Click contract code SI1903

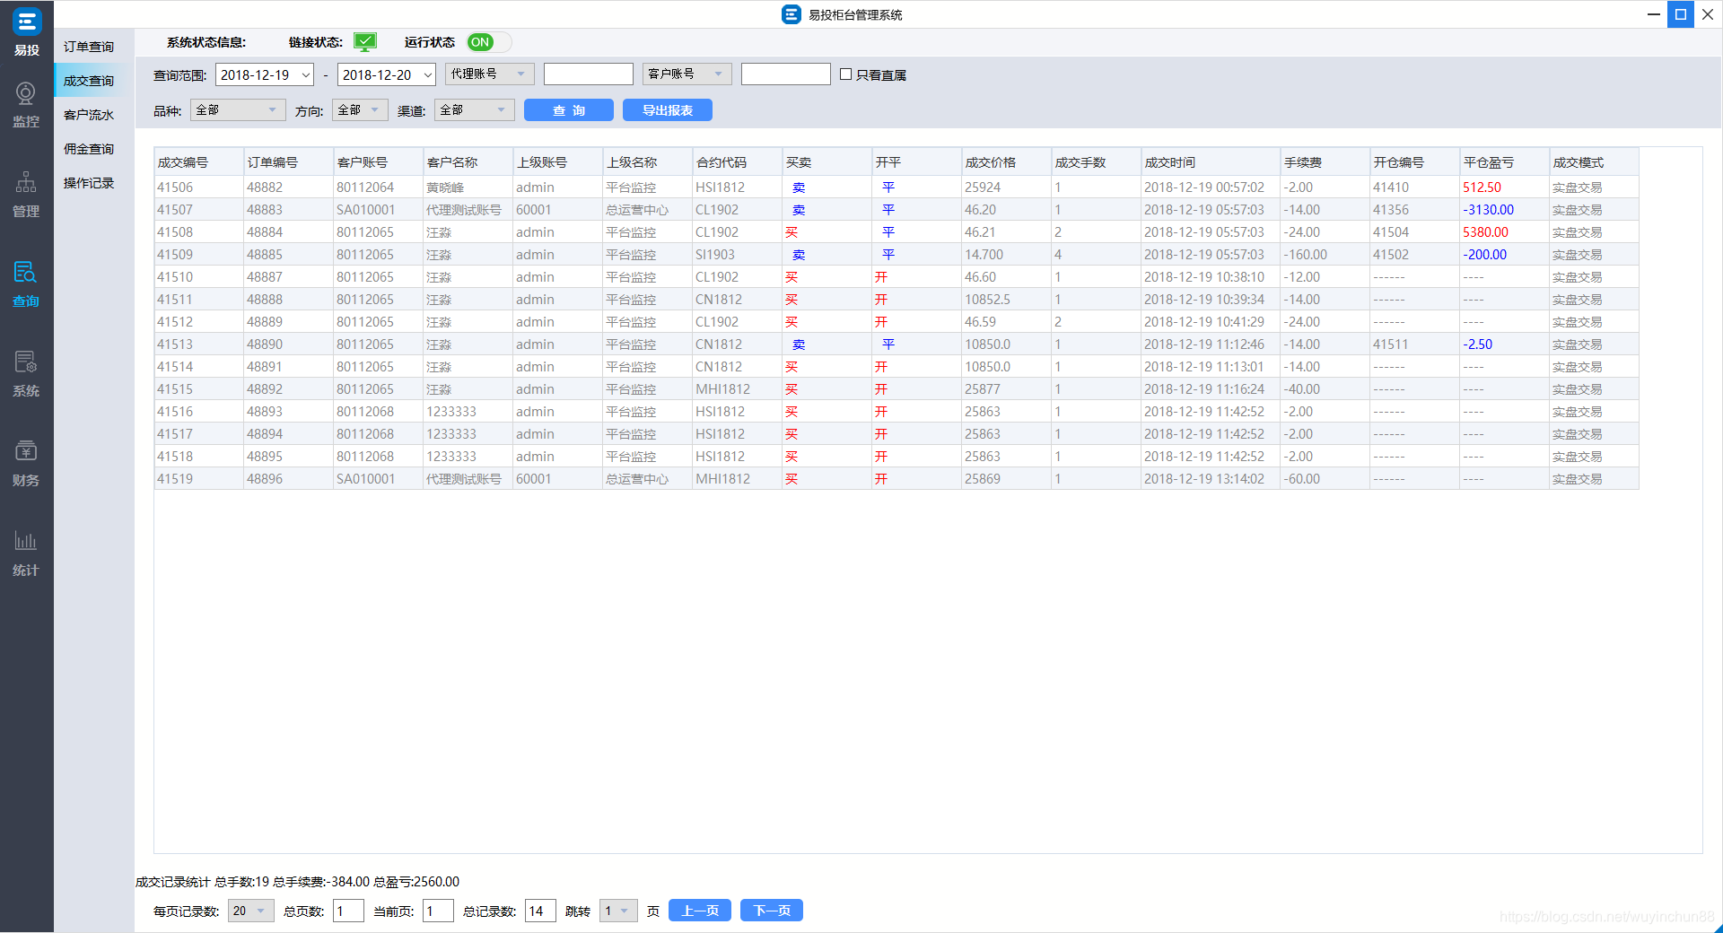point(714,255)
